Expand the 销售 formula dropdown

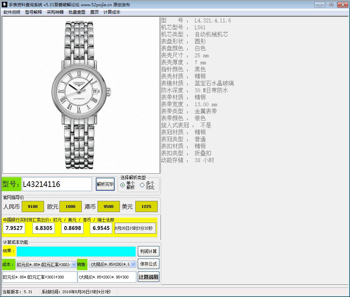pos(133,264)
